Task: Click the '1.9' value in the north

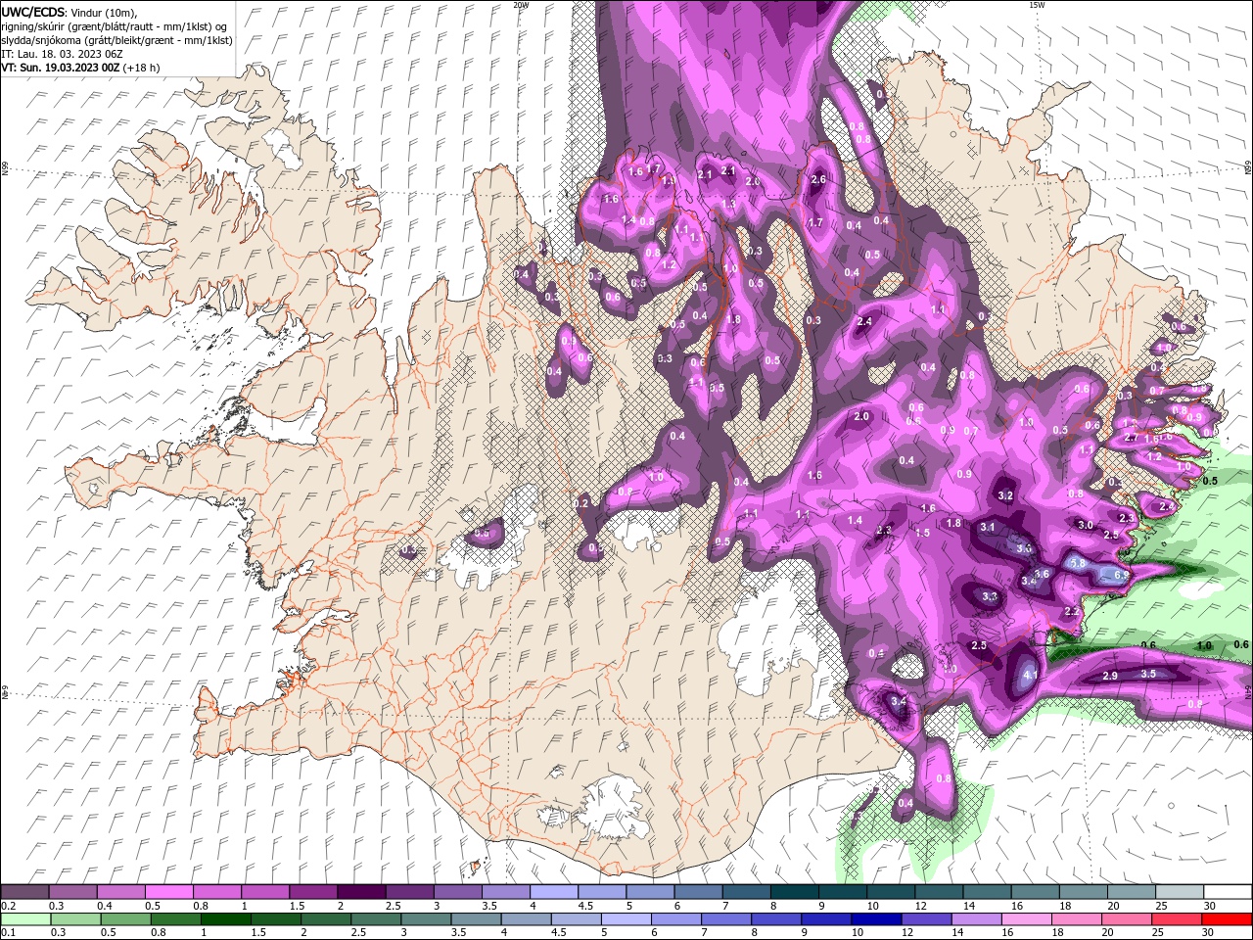Action: (669, 181)
